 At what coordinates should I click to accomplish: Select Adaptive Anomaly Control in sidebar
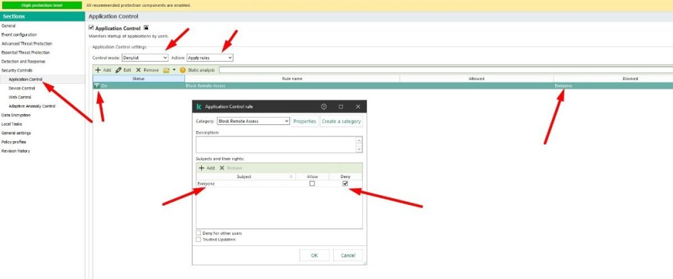click(x=32, y=106)
